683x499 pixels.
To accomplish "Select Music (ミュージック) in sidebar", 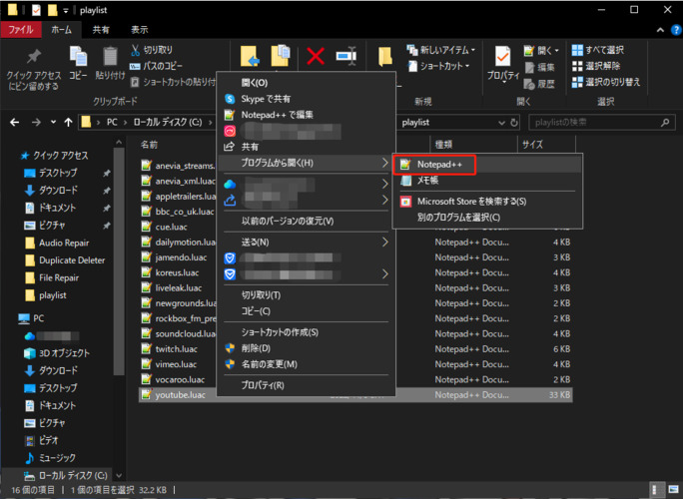I will pyautogui.click(x=50, y=458).
